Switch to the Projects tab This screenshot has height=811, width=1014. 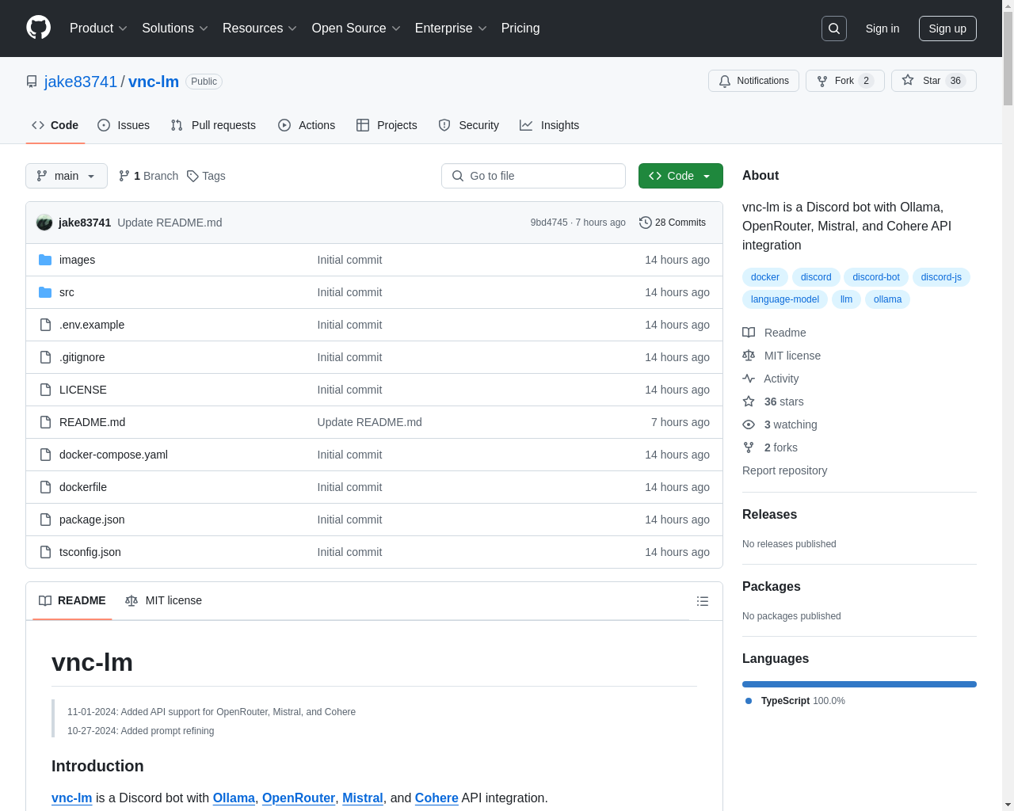click(x=387, y=125)
